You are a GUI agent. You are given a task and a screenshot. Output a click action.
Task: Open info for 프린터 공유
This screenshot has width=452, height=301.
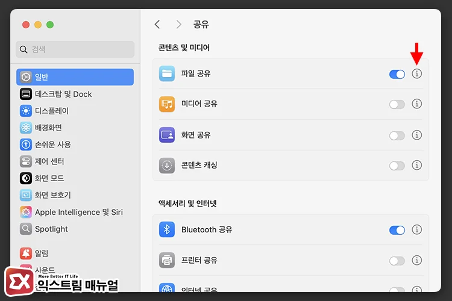point(416,260)
